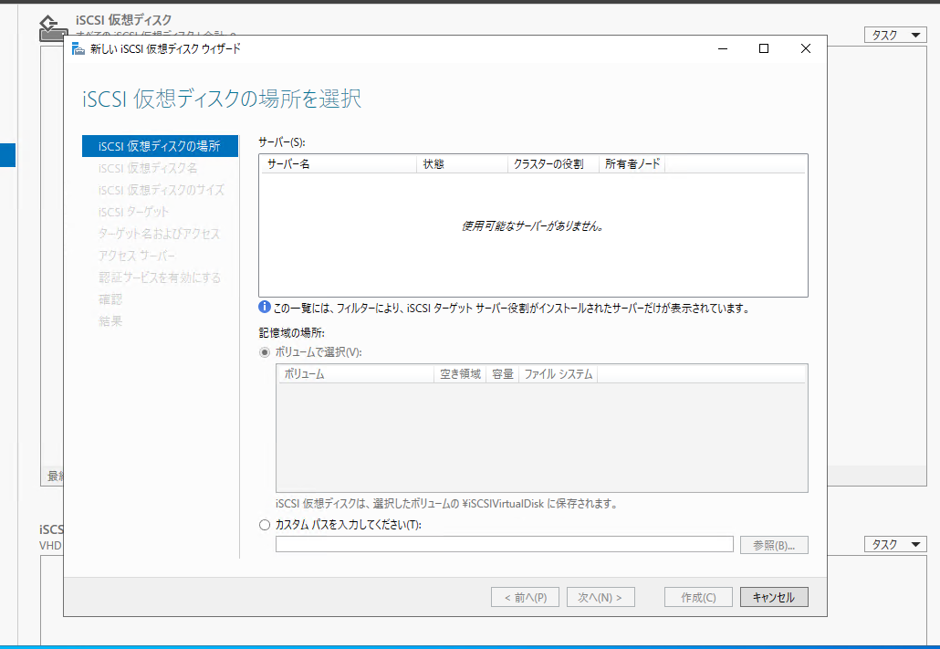
Task: Open the upper タスク dropdown
Action: [895, 35]
